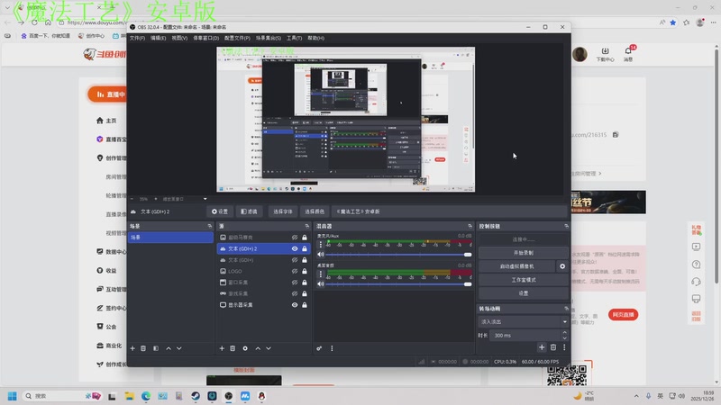Hide the 文本 (GDI+) 2 source
Image resolution: width=721 pixels, height=405 pixels.
point(295,249)
